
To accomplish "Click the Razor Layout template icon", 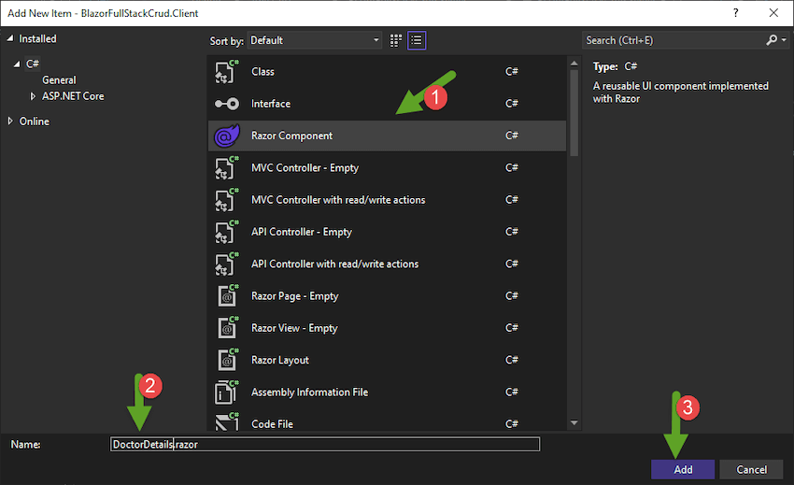I will (x=225, y=360).
